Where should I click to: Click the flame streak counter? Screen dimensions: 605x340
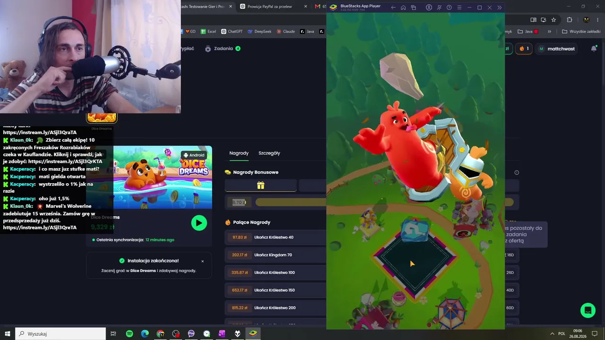524,49
